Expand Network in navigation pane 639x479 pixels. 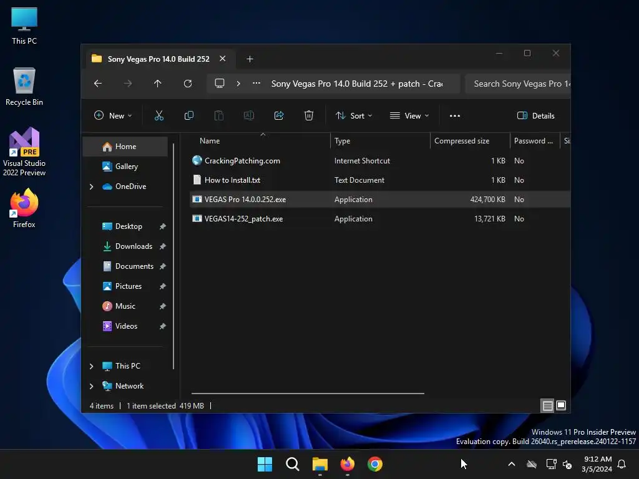(x=91, y=386)
